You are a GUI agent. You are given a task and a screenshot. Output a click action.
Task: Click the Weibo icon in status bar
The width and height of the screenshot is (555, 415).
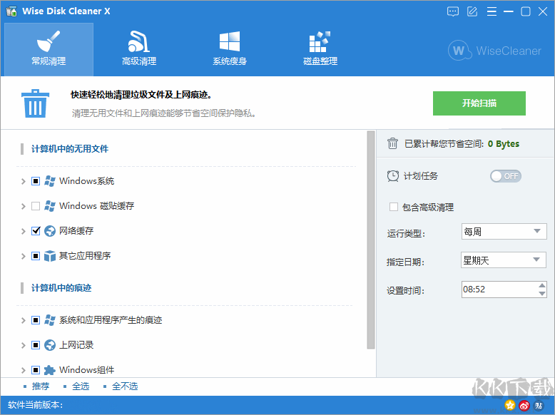pyautogui.click(x=524, y=405)
